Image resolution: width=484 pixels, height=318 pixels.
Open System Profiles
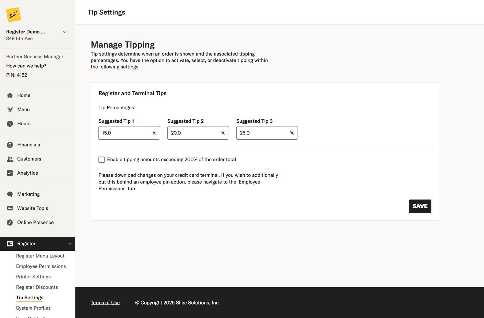coord(33,308)
